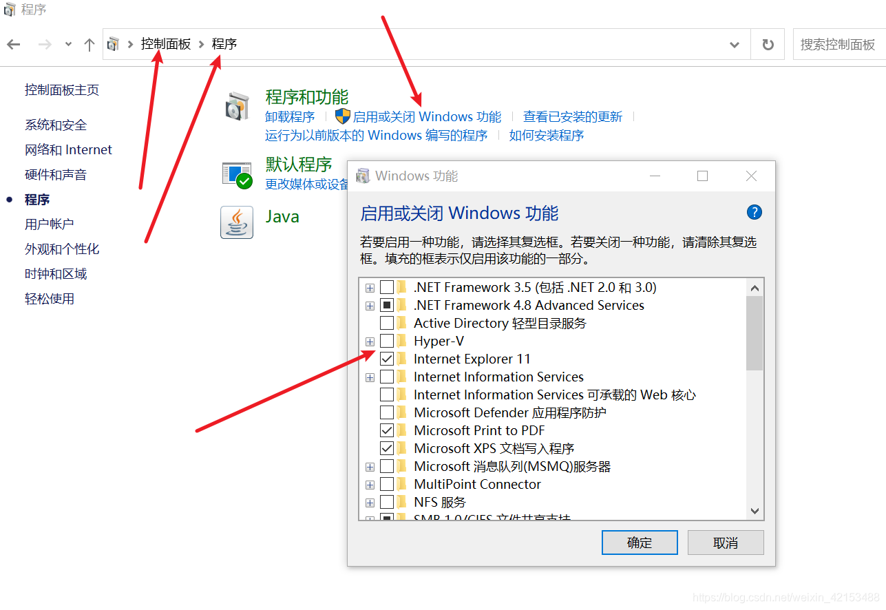
Task: Click the Programs and Features icon
Action: [237, 107]
